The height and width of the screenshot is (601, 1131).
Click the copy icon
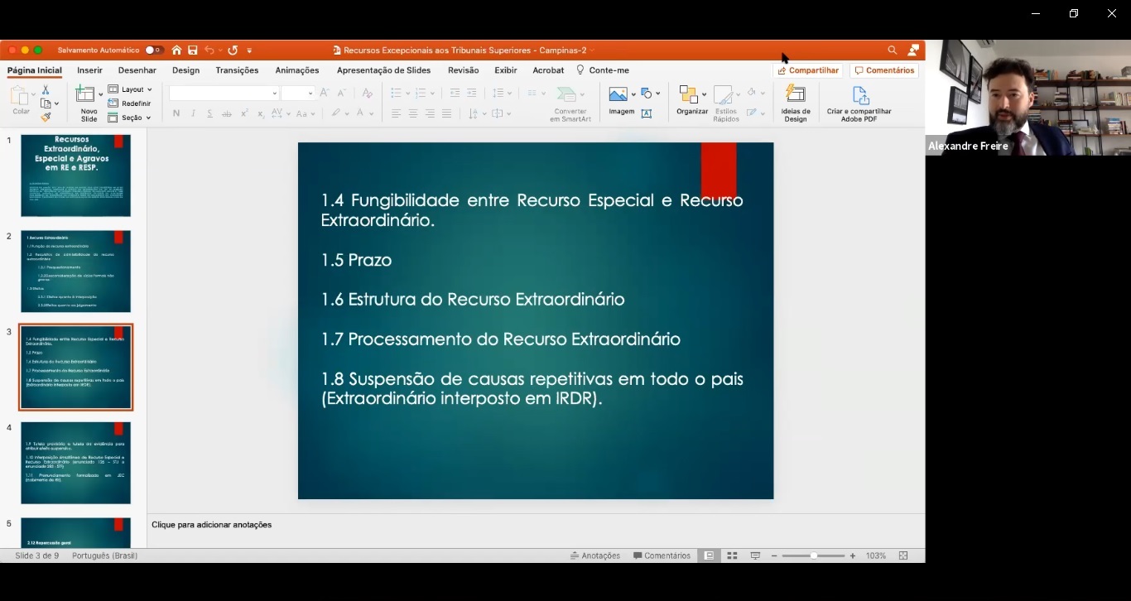[46, 103]
